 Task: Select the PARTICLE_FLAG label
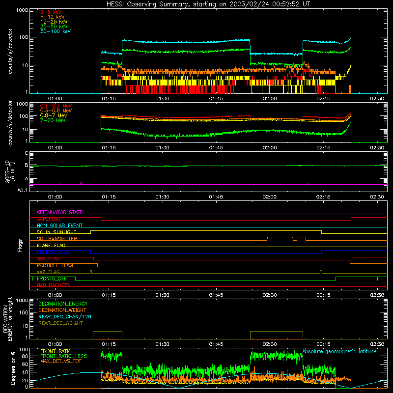pos(55,265)
